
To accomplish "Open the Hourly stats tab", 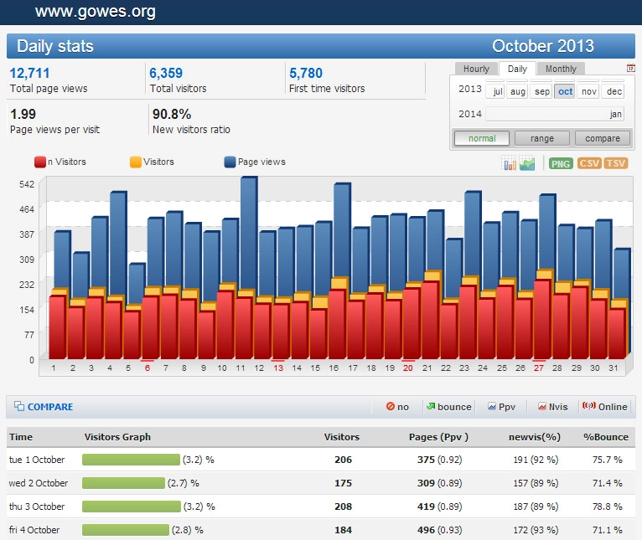I will pyautogui.click(x=476, y=69).
